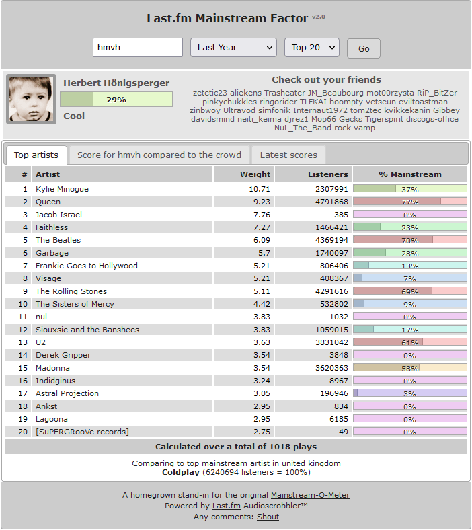Viewport: 472px width, 530px height.
Task: Click the Artist column header
Action: pos(122,174)
